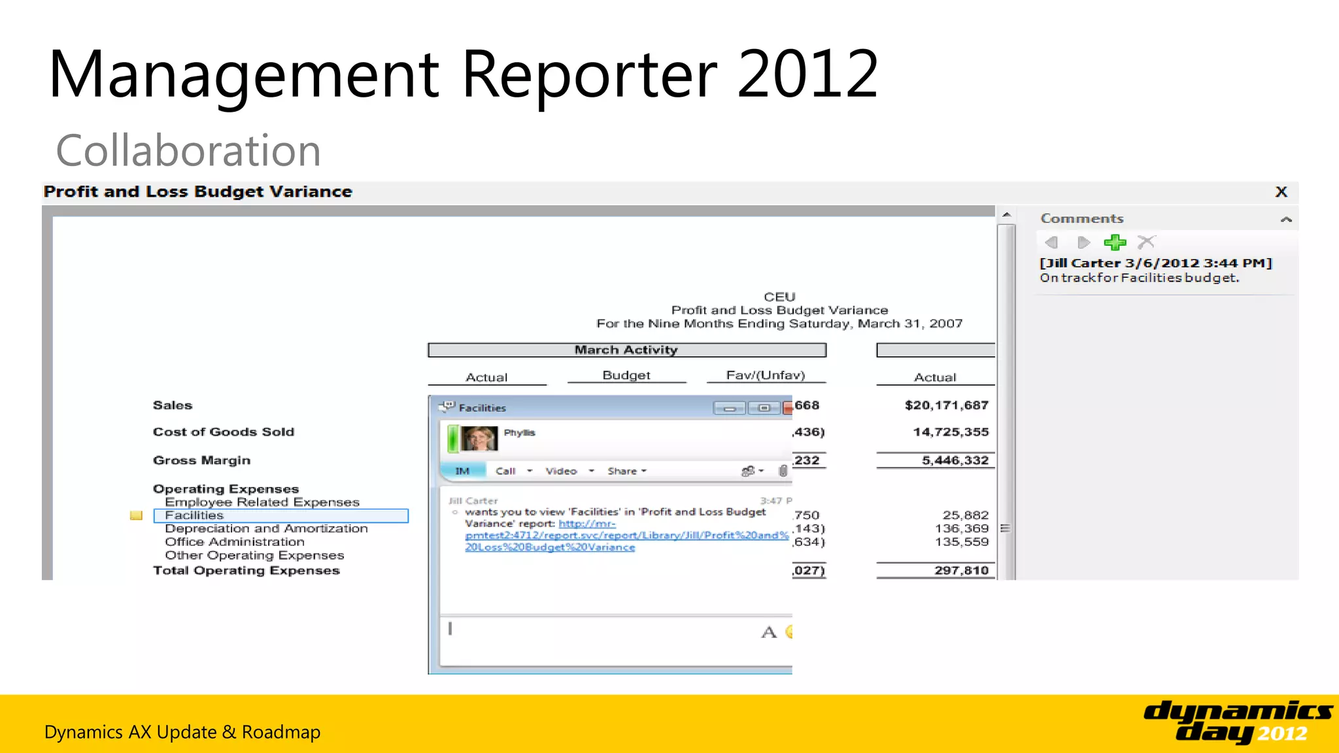Select the Office Administration row

(235, 542)
